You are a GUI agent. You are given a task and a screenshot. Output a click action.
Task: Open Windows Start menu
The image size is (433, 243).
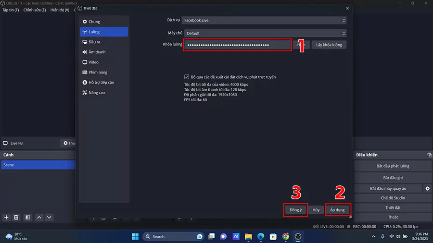coord(135,237)
